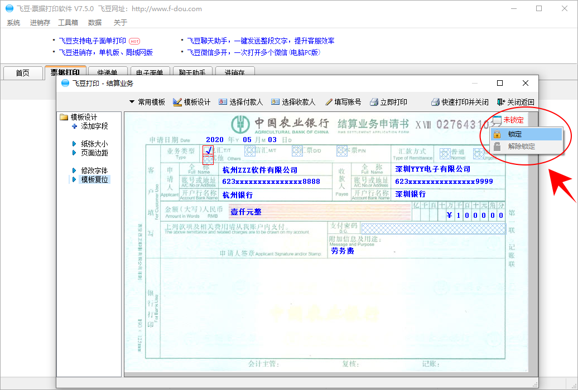Open the 填写账号 pencil tool
Viewport: 578px width, 390px height.
(343, 102)
